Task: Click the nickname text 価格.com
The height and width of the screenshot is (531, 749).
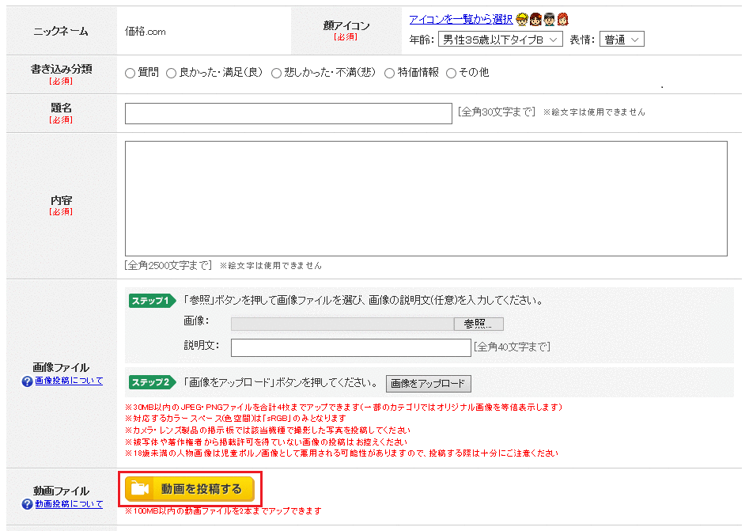Action: [146, 32]
